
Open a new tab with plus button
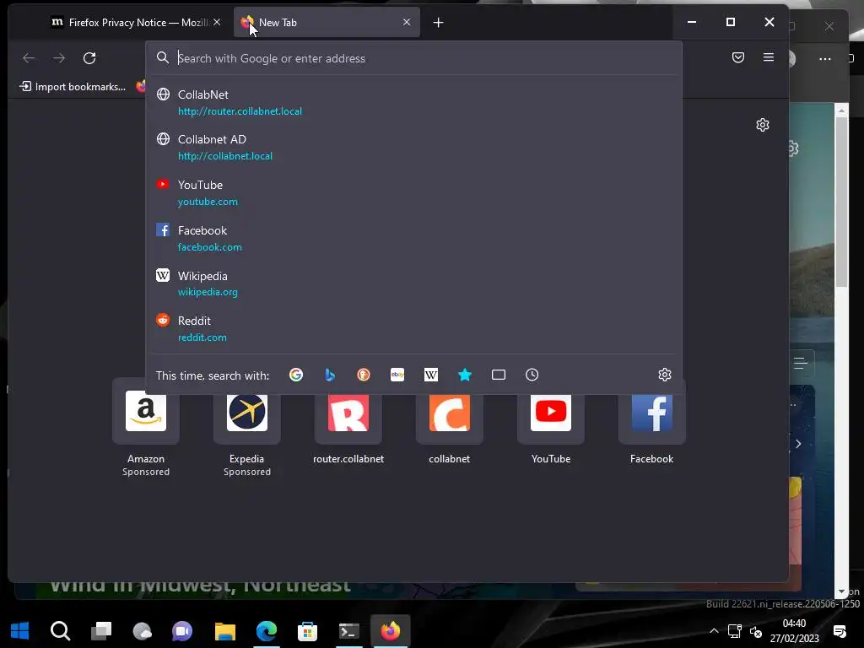coord(438,23)
